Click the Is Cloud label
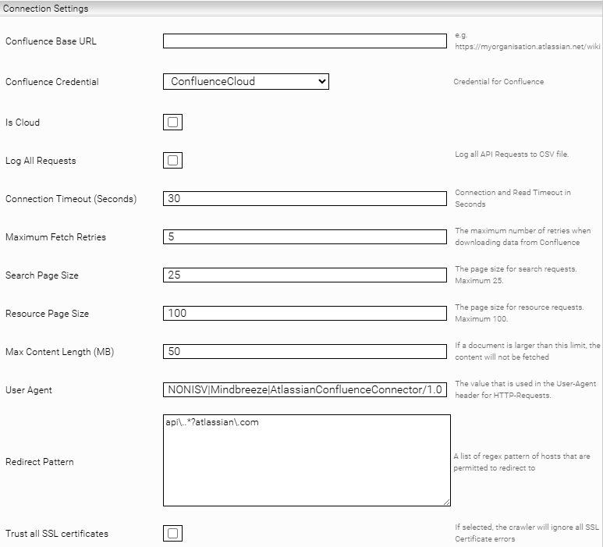The height and width of the screenshot is (547, 603). click(23, 123)
